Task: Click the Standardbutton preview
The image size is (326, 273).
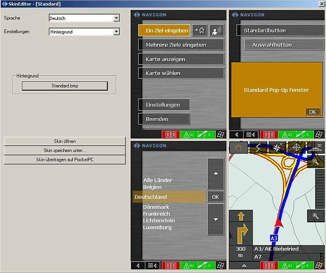Action: [280, 30]
